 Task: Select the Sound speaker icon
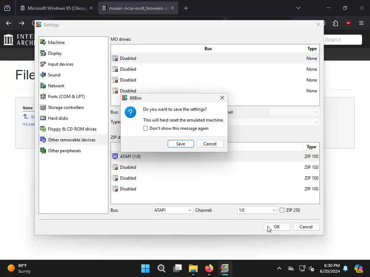(43, 75)
